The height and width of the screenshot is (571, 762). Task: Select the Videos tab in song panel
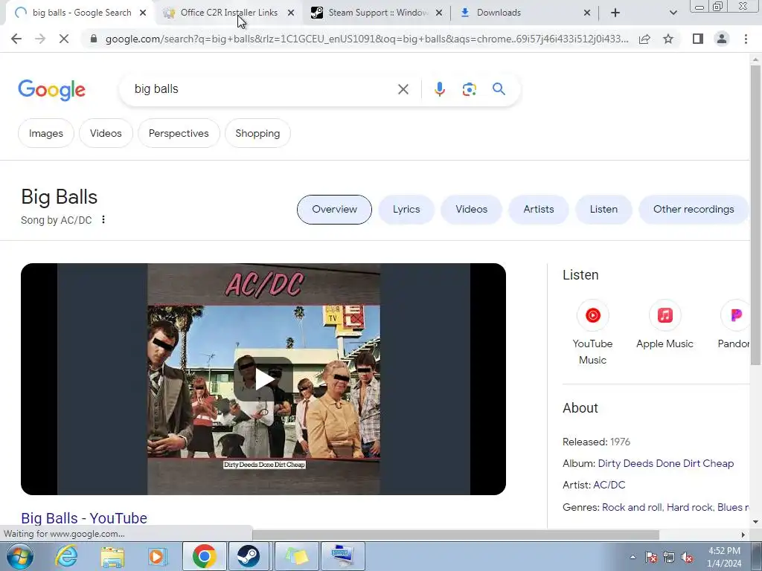tap(471, 209)
